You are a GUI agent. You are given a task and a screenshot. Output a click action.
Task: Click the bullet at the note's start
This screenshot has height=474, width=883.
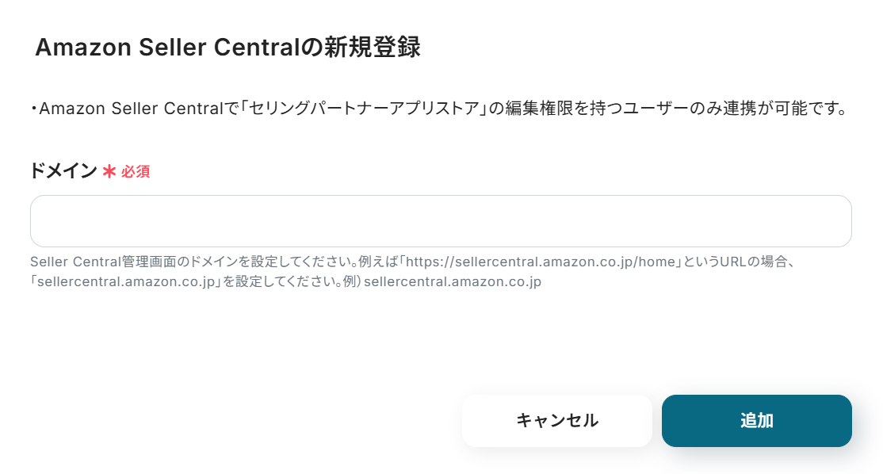coord(34,109)
